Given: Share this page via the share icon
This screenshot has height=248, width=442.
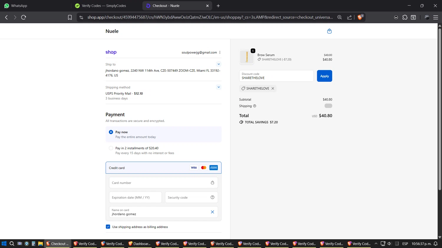Looking at the screenshot, I should (x=349, y=17).
